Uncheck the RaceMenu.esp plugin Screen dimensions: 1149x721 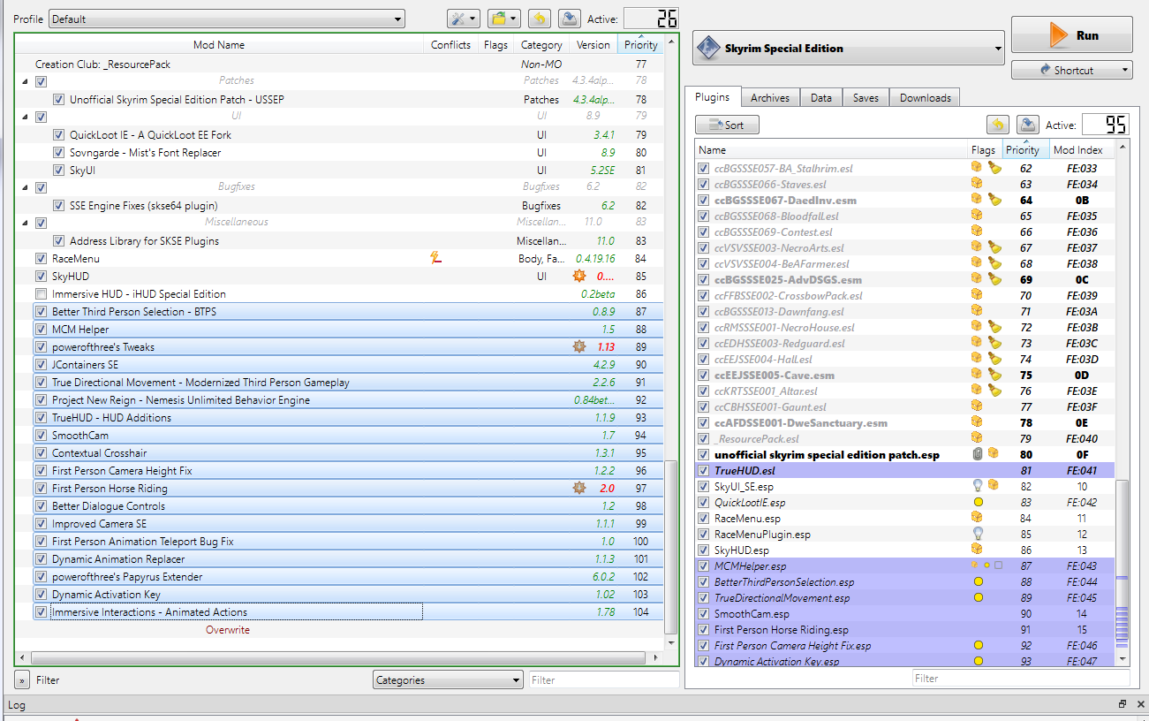tap(704, 519)
